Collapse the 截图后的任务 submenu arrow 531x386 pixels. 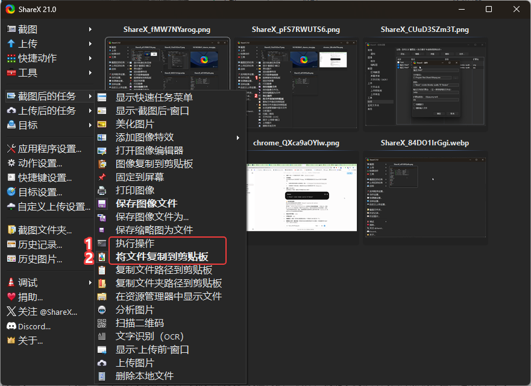click(x=90, y=96)
